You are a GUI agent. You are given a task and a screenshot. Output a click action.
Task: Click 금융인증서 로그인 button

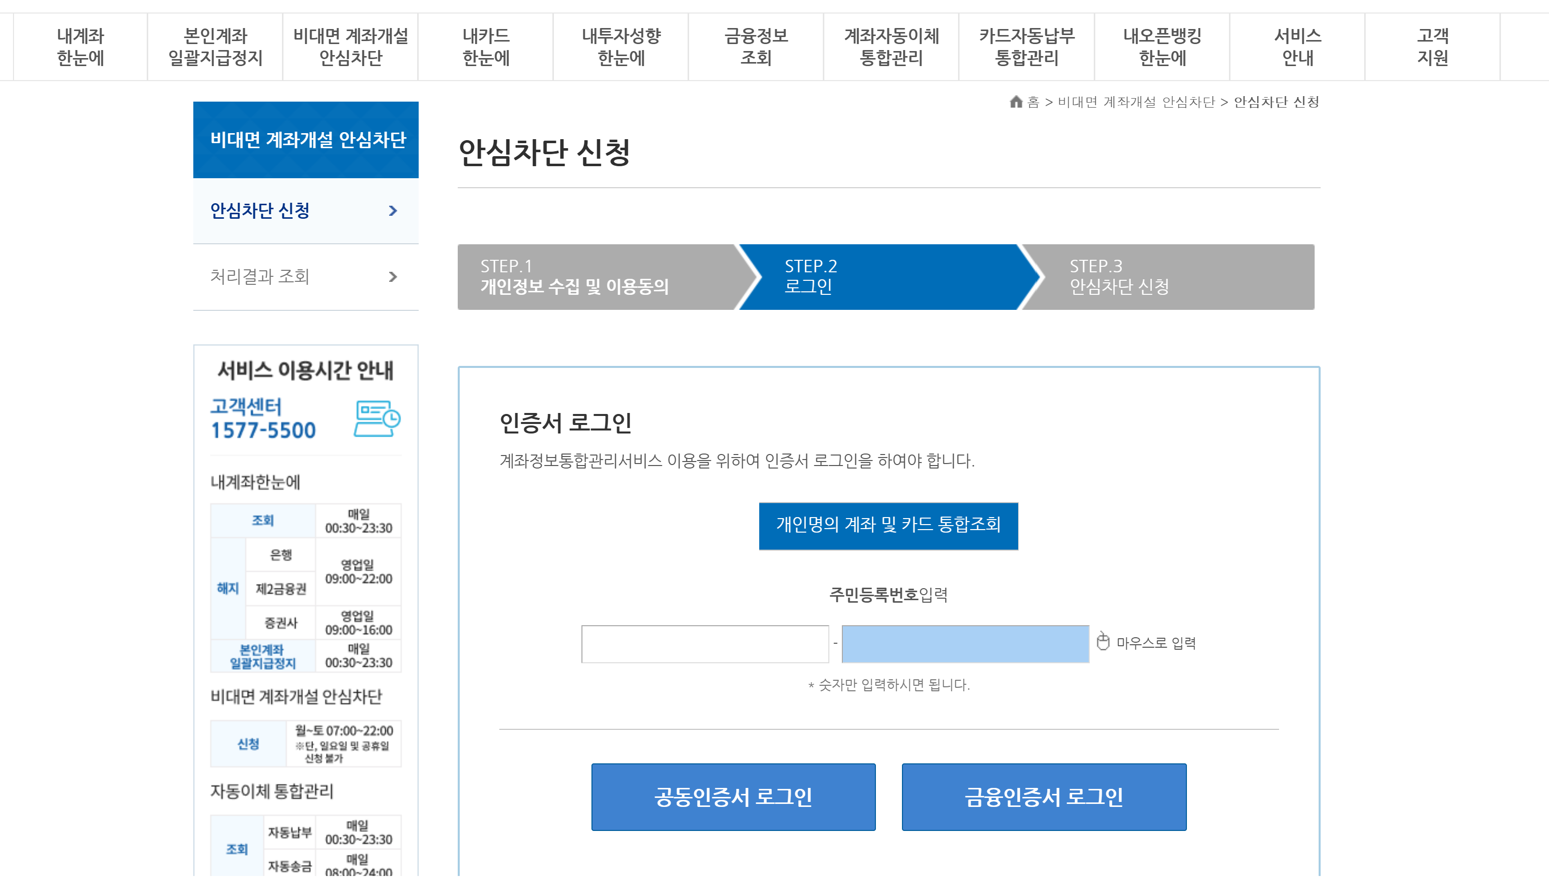pyautogui.click(x=1044, y=797)
